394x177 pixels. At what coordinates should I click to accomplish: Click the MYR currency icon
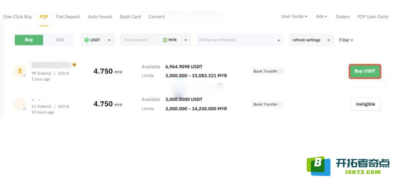tap(165, 40)
